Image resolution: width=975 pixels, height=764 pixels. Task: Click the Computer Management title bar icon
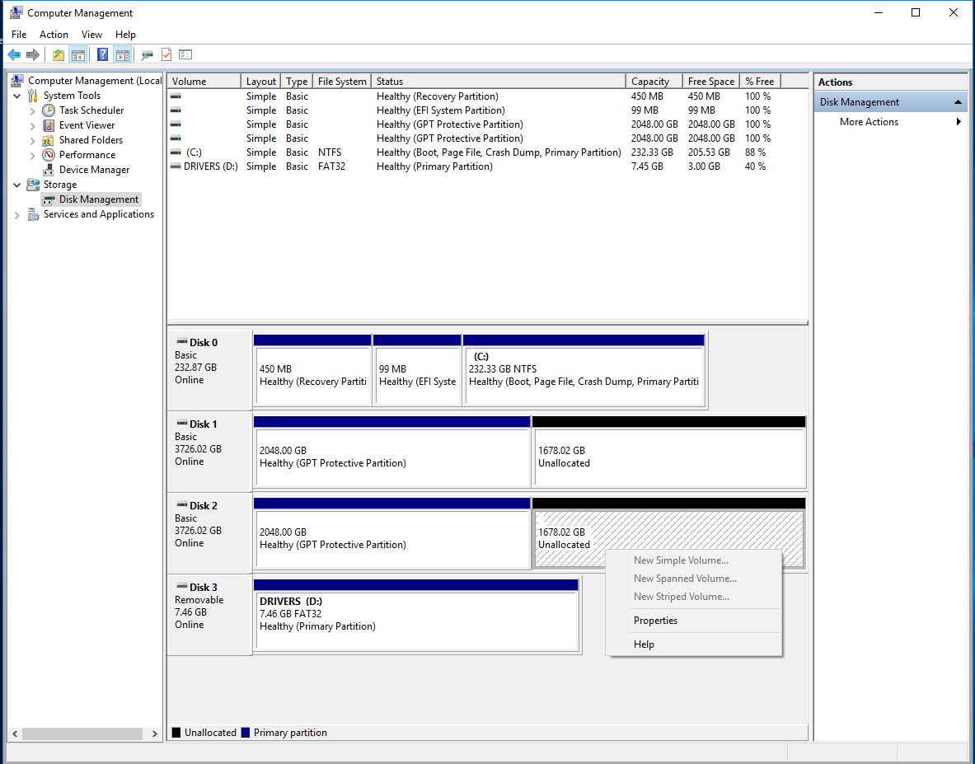[16, 12]
